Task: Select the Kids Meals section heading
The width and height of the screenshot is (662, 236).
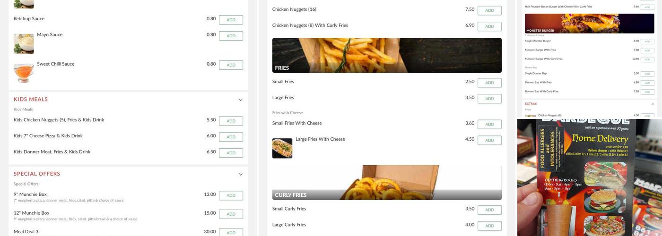Action: (31, 100)
